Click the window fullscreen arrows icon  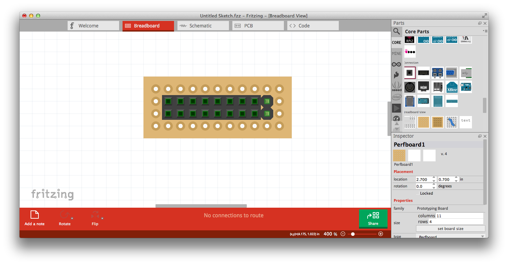coord(484,16)
